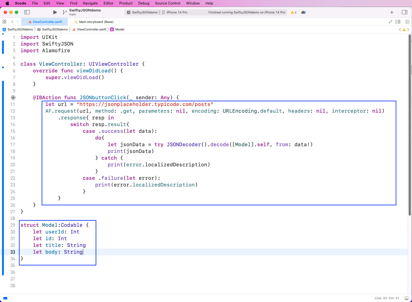This screenshot has width=412, height=302.
Task: Add a new editor on the right
Action: click(x=407, y=22)
